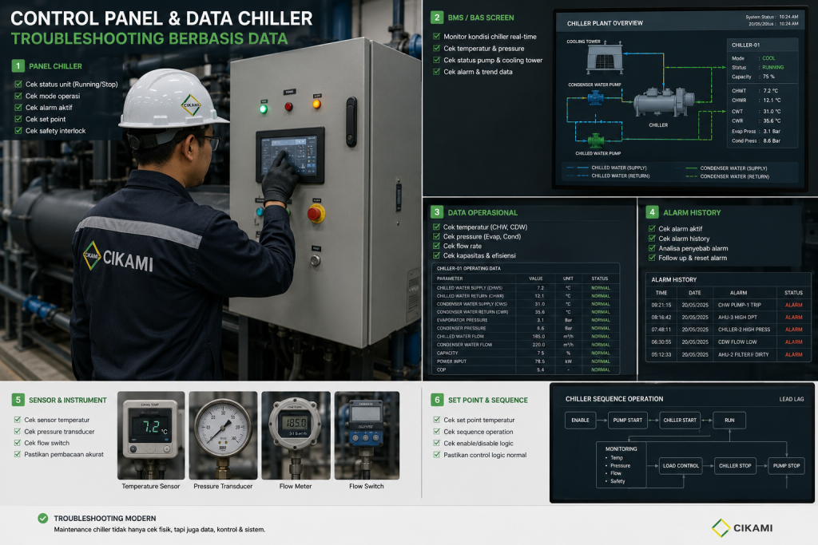The width and height of the screenshot is (818, 545).
Task: Click the COP row in operating data
Action: (526, 369)
